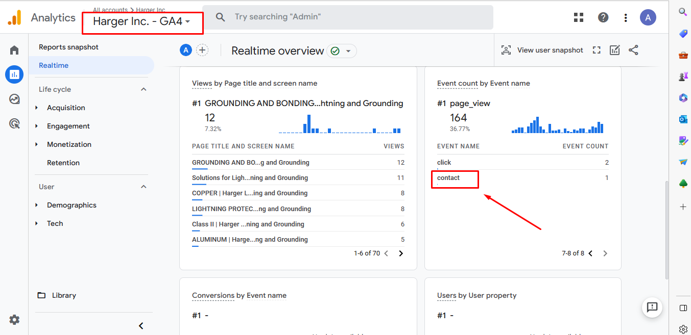
Task: Click the Users by User property heading
Action: tap(477, 295)
